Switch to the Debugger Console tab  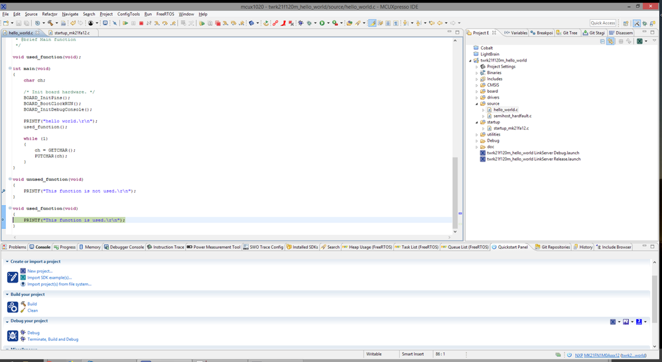123,247
